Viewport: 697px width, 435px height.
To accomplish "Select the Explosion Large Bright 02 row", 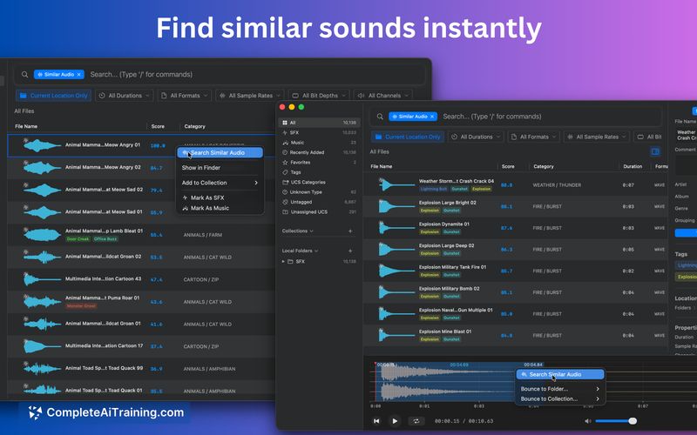I will click(x=516, y=206).
